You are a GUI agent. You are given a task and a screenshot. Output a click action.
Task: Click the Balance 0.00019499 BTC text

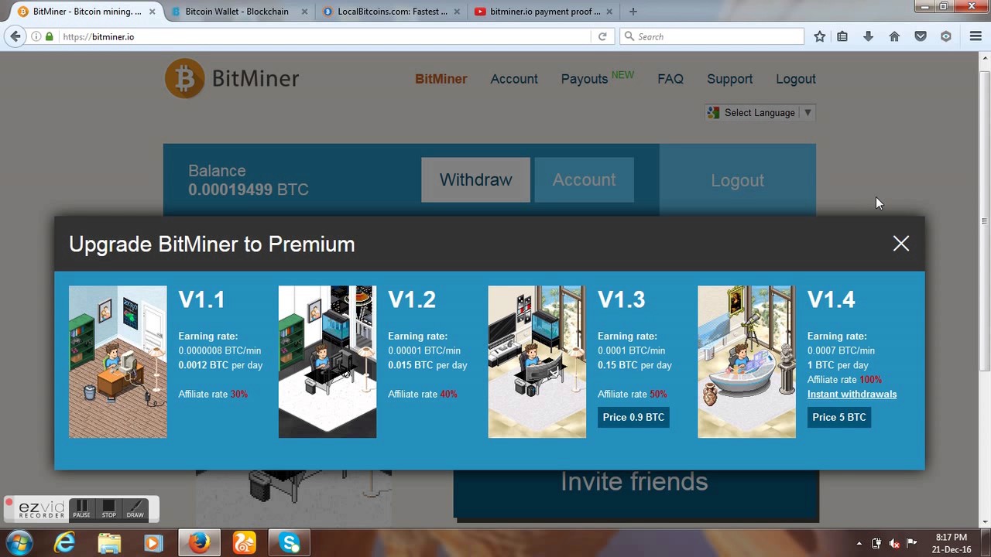click(x=249, y=180)
